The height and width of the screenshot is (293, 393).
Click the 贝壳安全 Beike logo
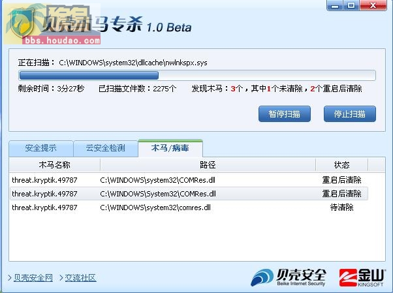pos(289,277)
